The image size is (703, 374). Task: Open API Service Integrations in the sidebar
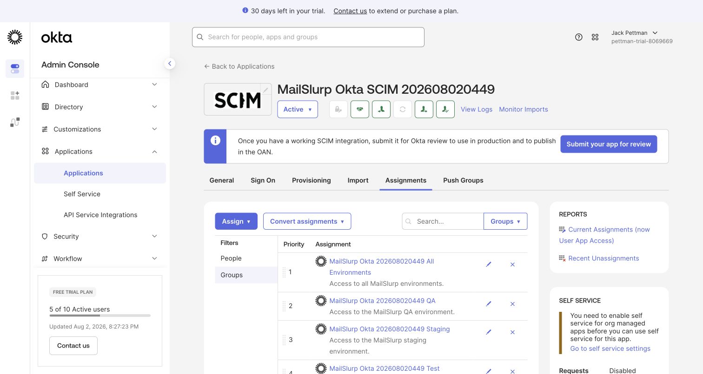click(x=100, y=215)
